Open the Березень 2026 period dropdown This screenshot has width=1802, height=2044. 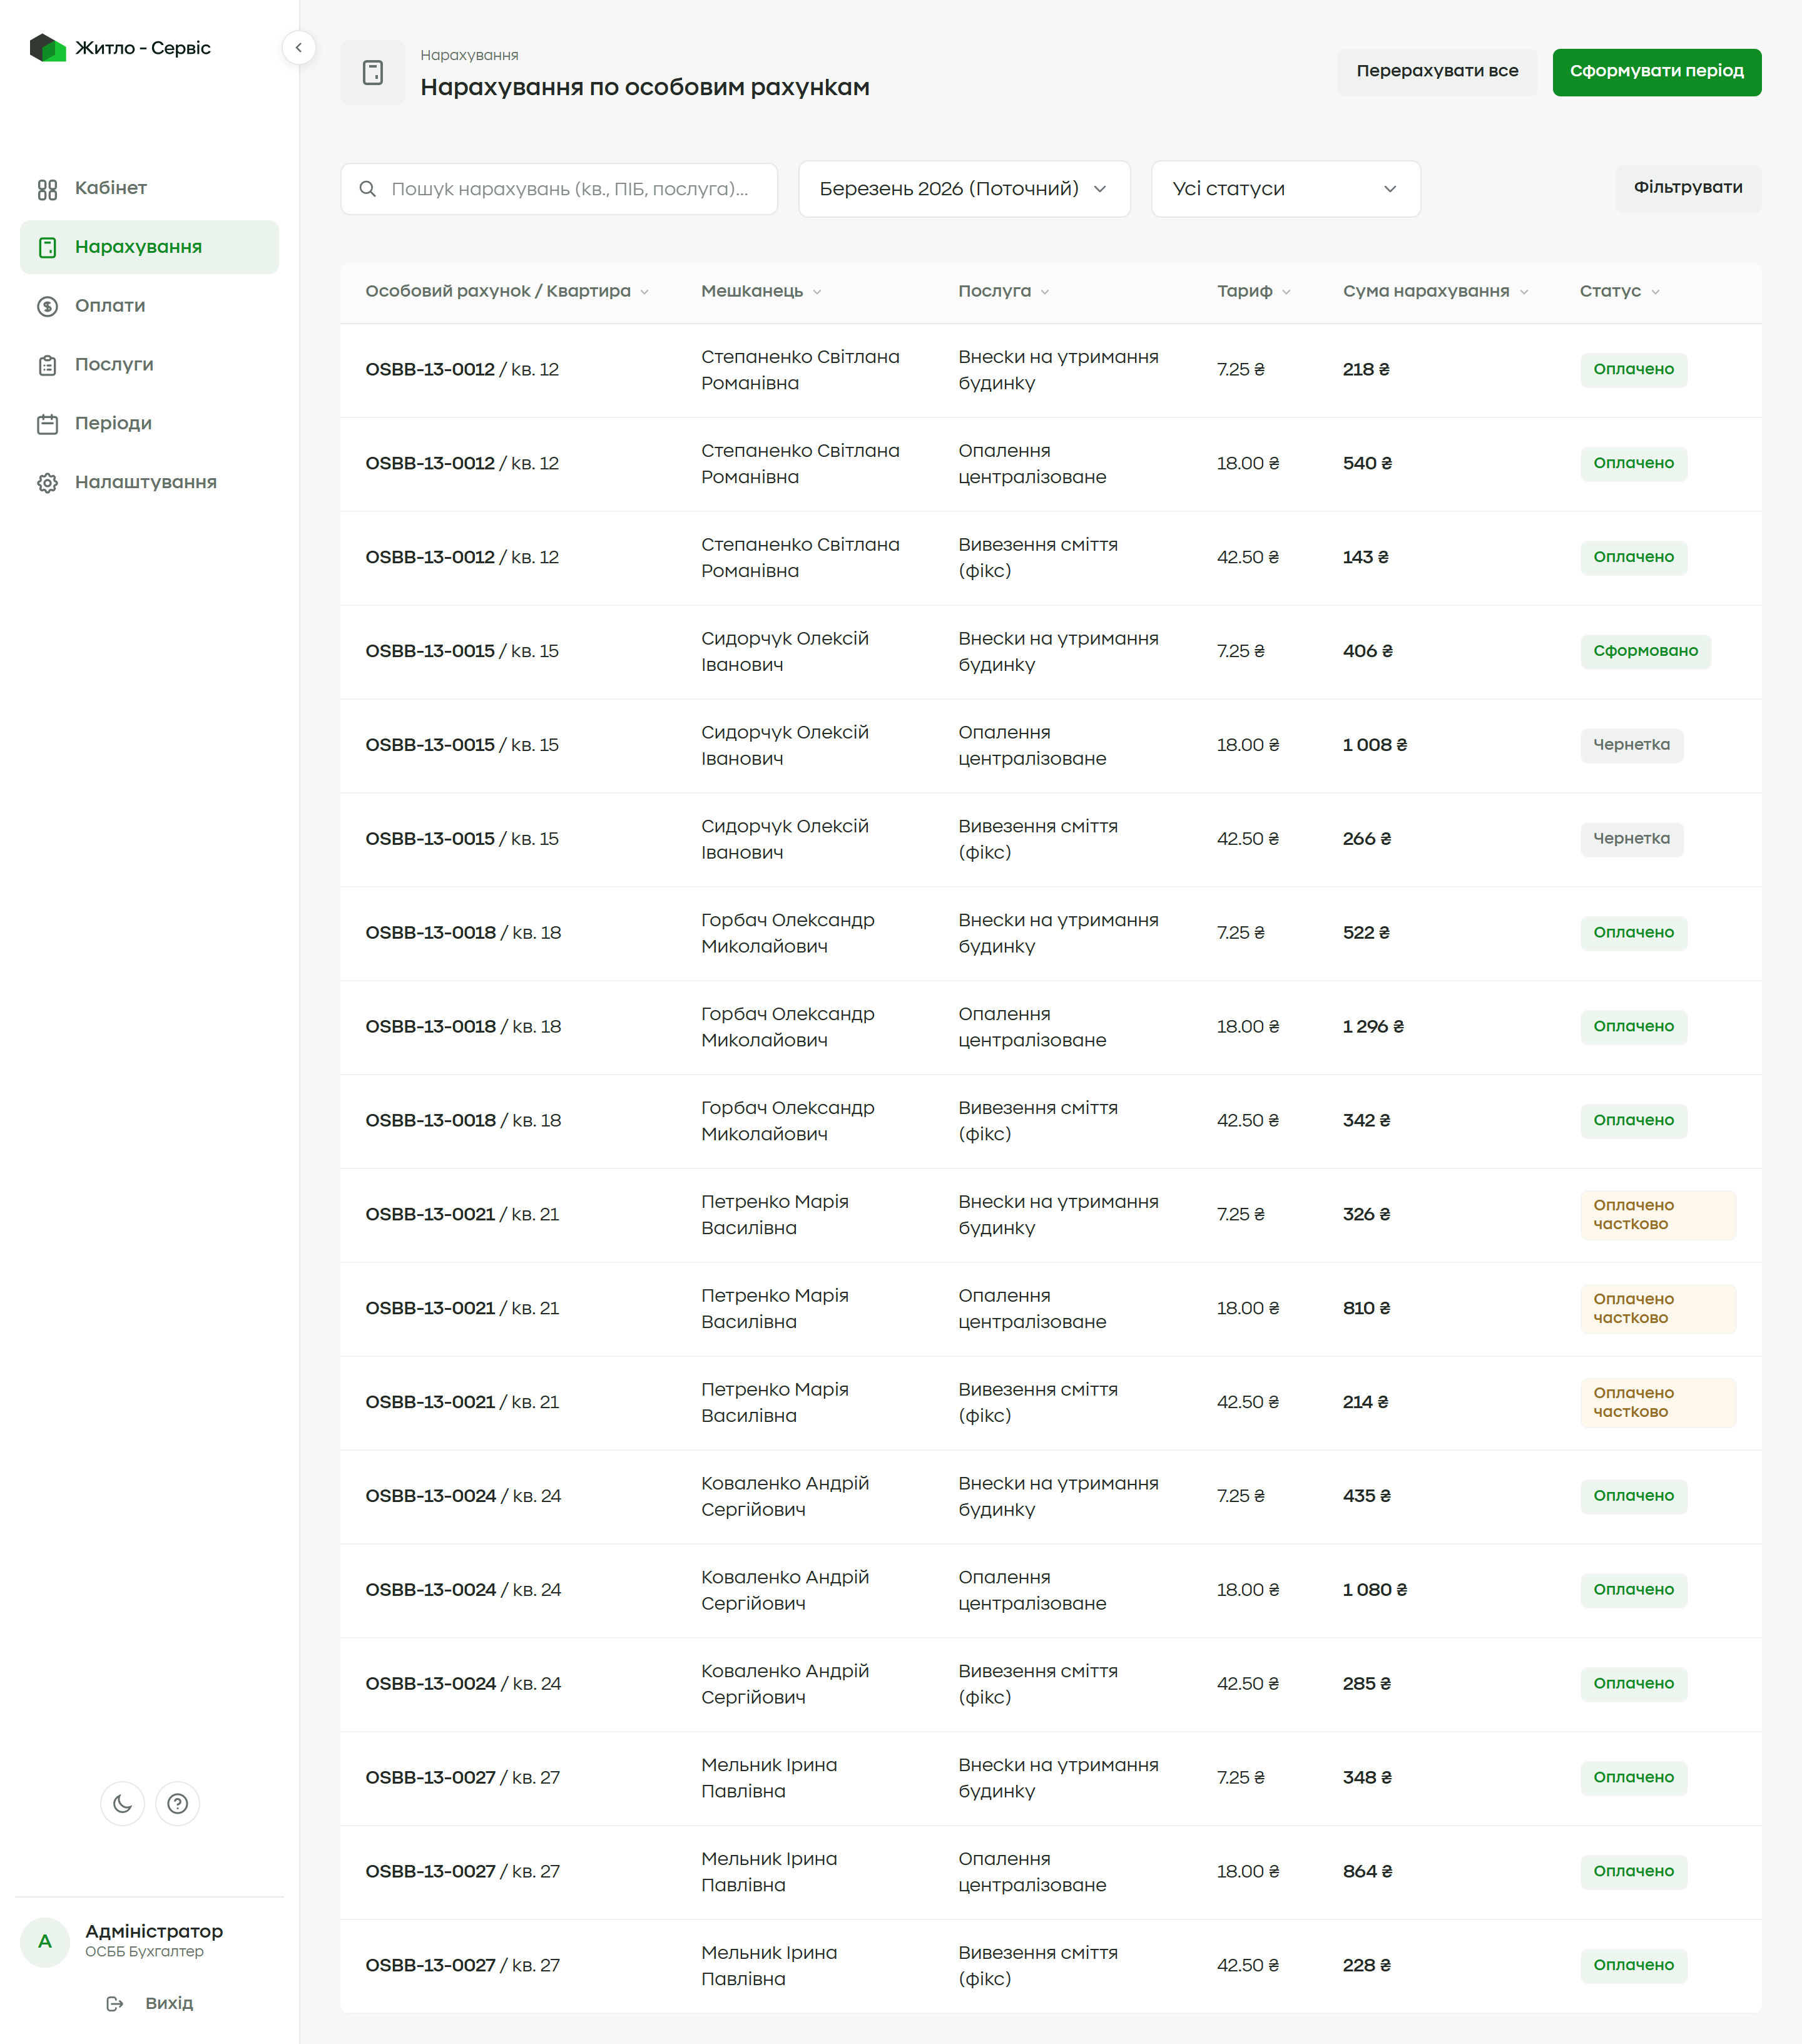[964, 189]
